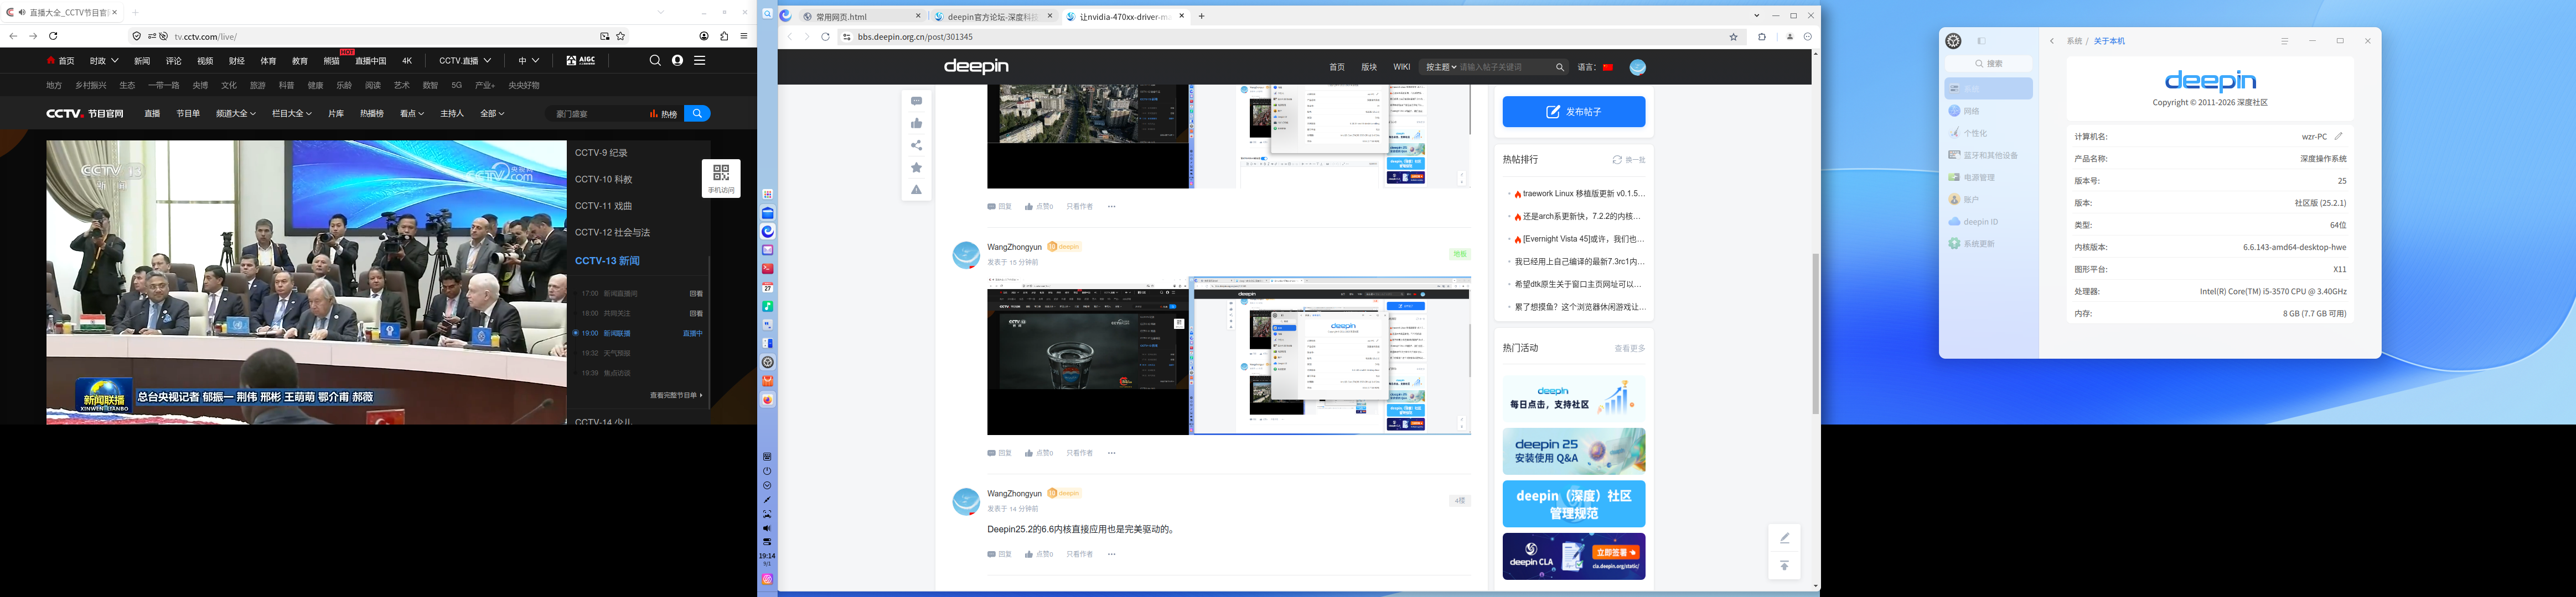
Task: Open the launcher grid icon in dock
Action: (x=767, y=195)
